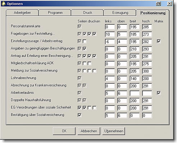
Task: Switch to the Arbeitgeber tab
Action: tap(22, 13)
